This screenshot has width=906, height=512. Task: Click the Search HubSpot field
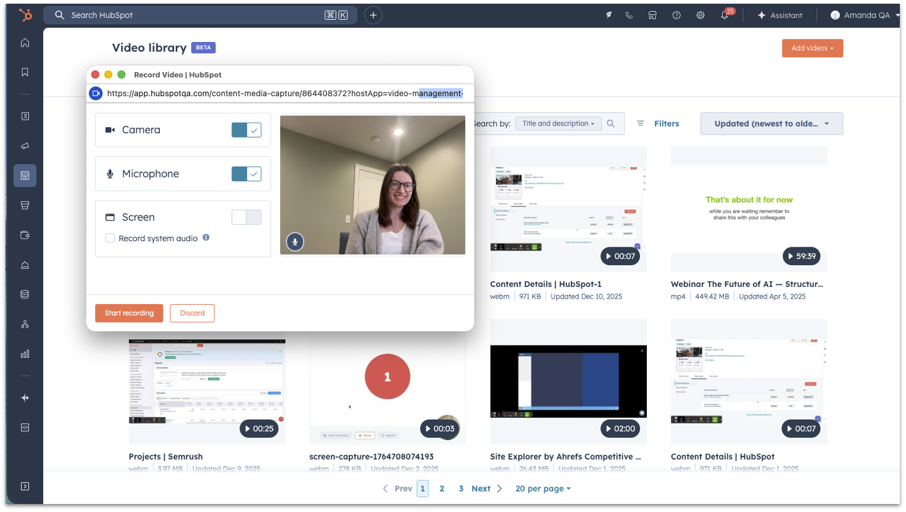point(201,15)
